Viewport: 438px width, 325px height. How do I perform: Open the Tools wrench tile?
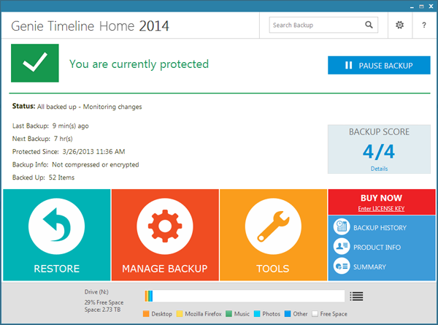coord(273,234)
